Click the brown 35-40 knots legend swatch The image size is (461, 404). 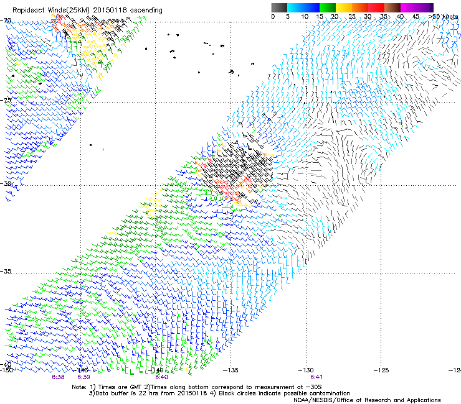coord(392,7)
